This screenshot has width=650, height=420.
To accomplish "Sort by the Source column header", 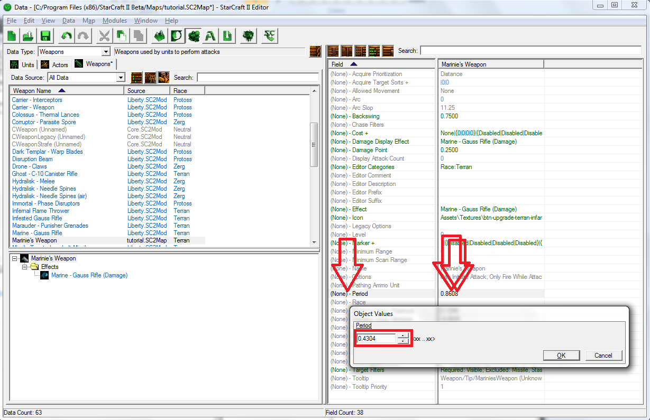I will (x=148, y=91).
